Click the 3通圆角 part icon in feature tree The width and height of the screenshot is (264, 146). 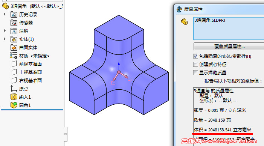click(5, 6)
